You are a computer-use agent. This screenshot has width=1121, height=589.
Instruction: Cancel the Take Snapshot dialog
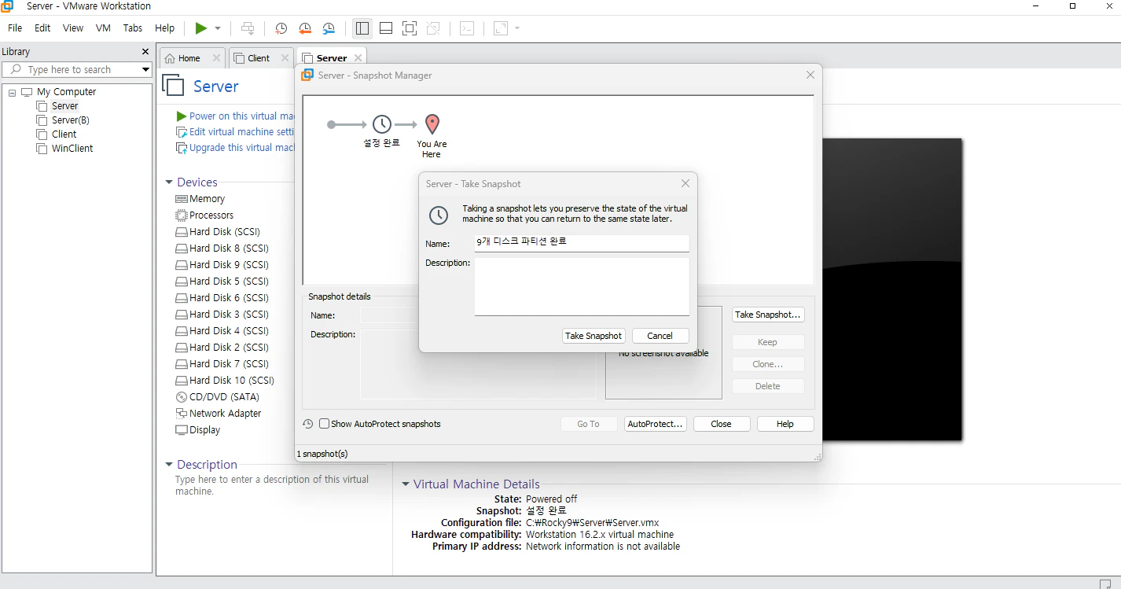pyautogui.click(x=660, y=336)
